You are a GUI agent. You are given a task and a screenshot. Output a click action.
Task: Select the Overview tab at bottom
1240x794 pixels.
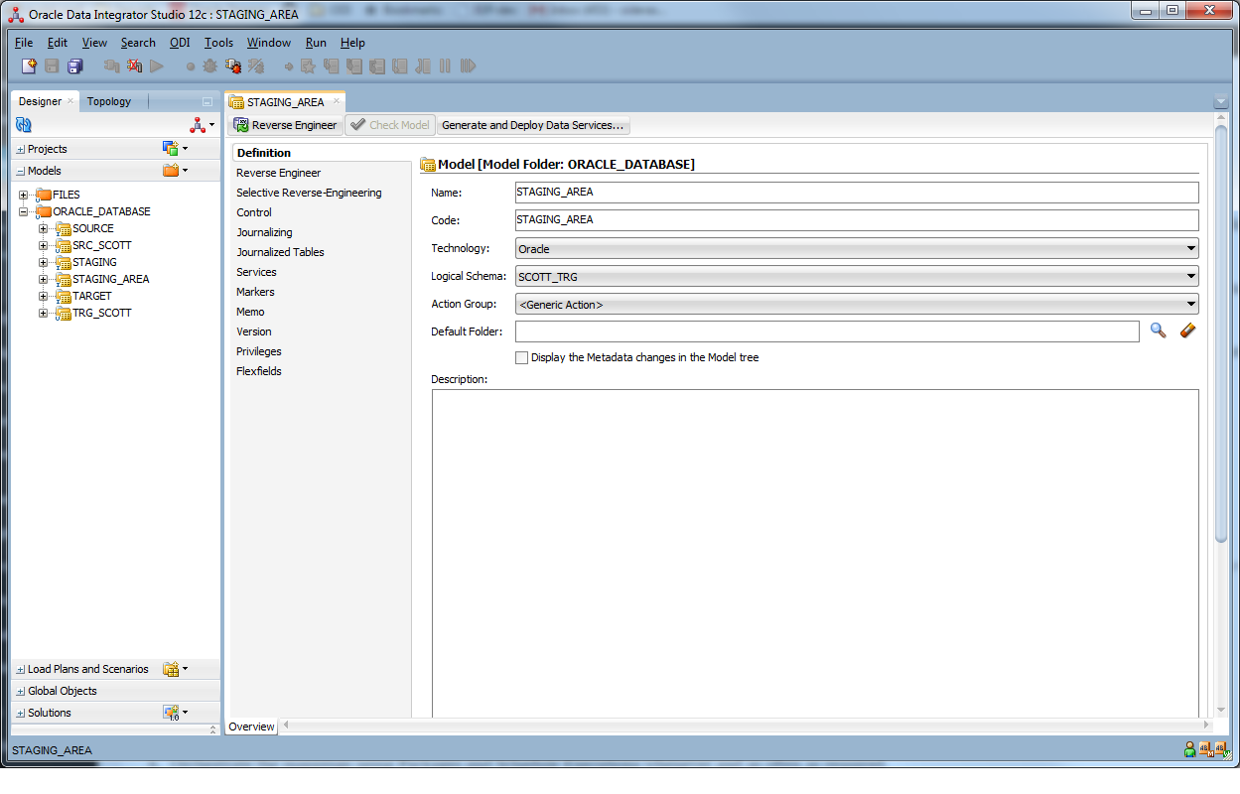click(251, 727)
